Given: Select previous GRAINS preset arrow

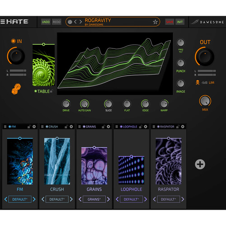Looking at the screenshot, I should (x=80, y=199).
